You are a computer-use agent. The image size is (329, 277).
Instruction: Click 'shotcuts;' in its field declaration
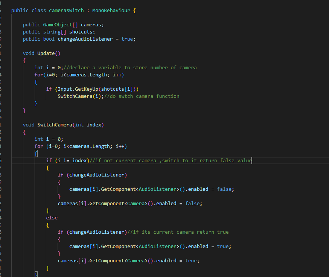pos(82,32)
